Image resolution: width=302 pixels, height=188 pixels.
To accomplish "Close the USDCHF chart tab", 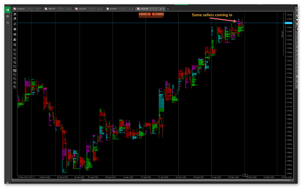I will pos(101,9).
